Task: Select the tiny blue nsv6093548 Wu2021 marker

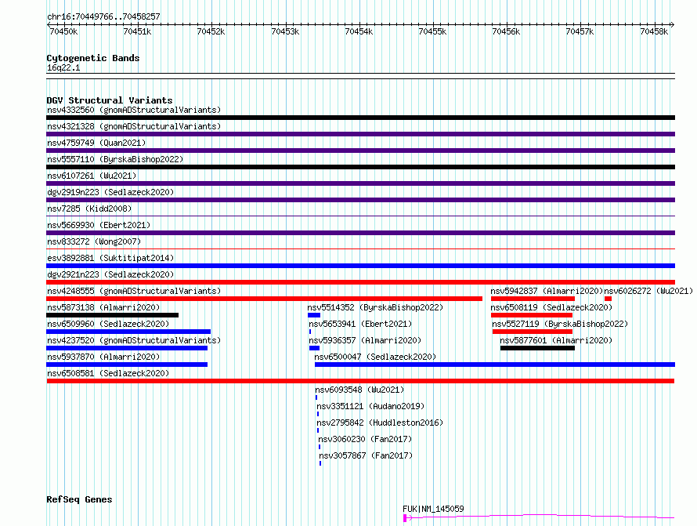Action: pyautogui.click(x=316, y=397)
